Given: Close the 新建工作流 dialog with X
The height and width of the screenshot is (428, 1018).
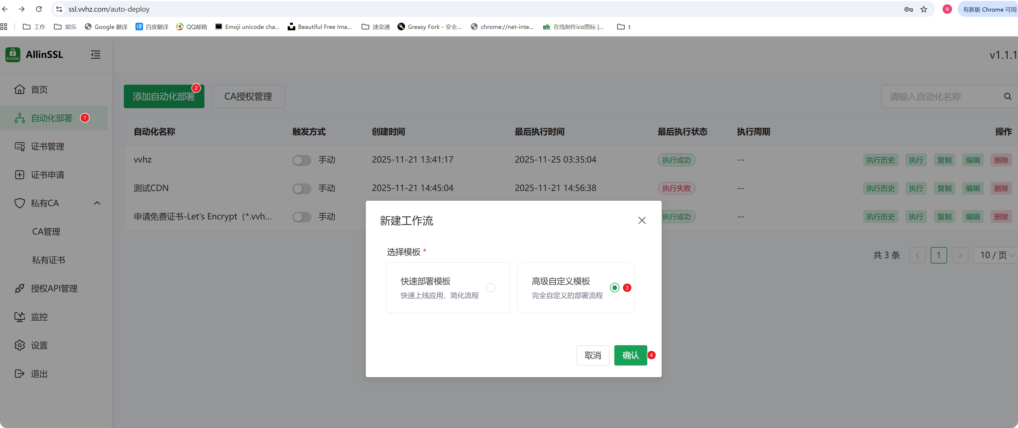Looking at the screenshot, I should [x=642, y=220].
